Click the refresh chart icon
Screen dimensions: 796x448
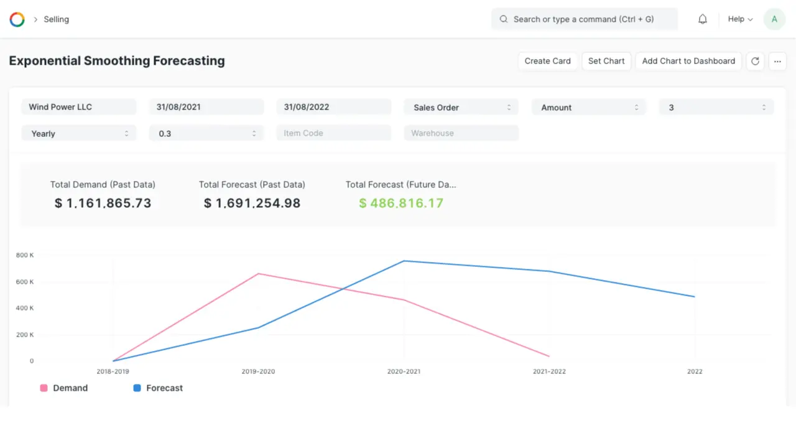[x=755, y=61]
